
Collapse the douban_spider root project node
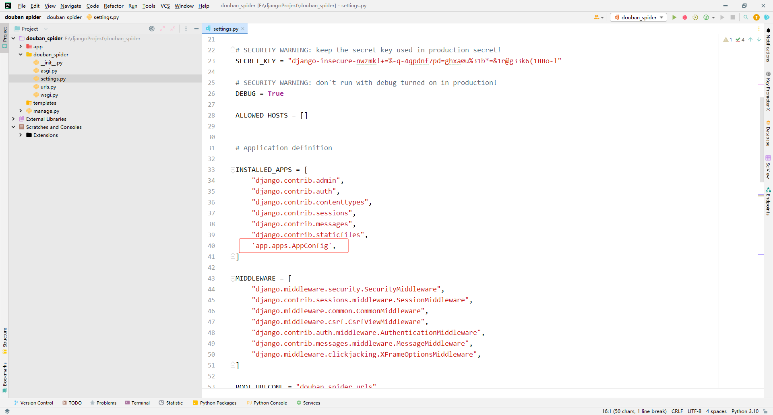click(x=13, y=38)
